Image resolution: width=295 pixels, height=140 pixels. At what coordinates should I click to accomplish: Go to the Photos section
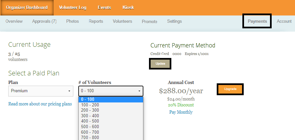point(72,21)
